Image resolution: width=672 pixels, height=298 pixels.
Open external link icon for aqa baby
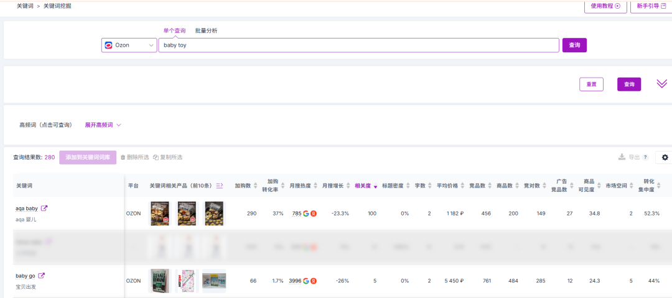pyautogui.click(x=44, y=208)
